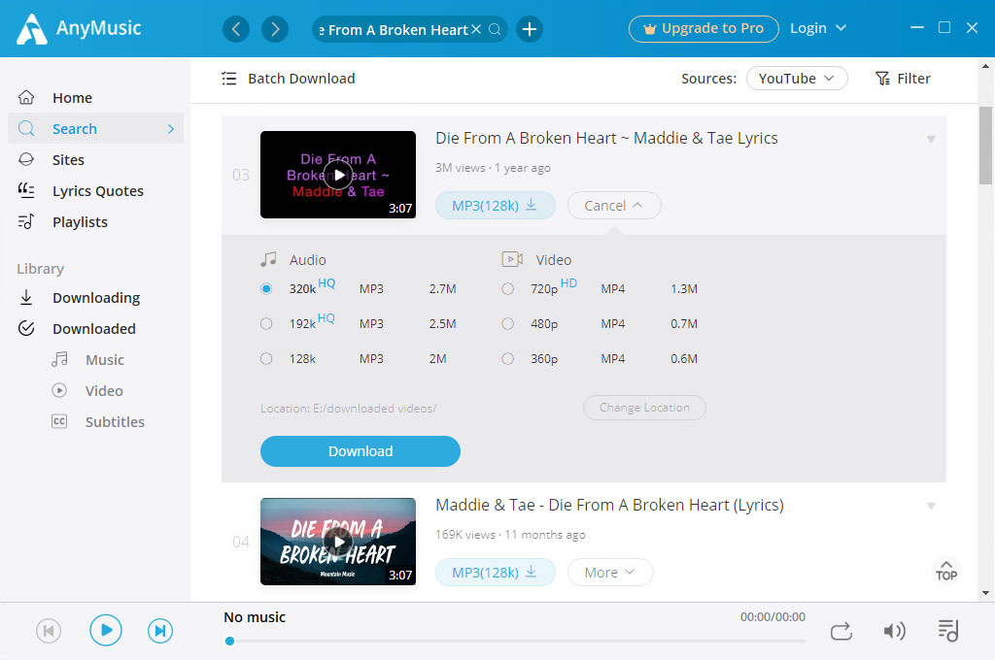
Task: Select the 320k HQ MP3 audio option
Action: [266, 289]
